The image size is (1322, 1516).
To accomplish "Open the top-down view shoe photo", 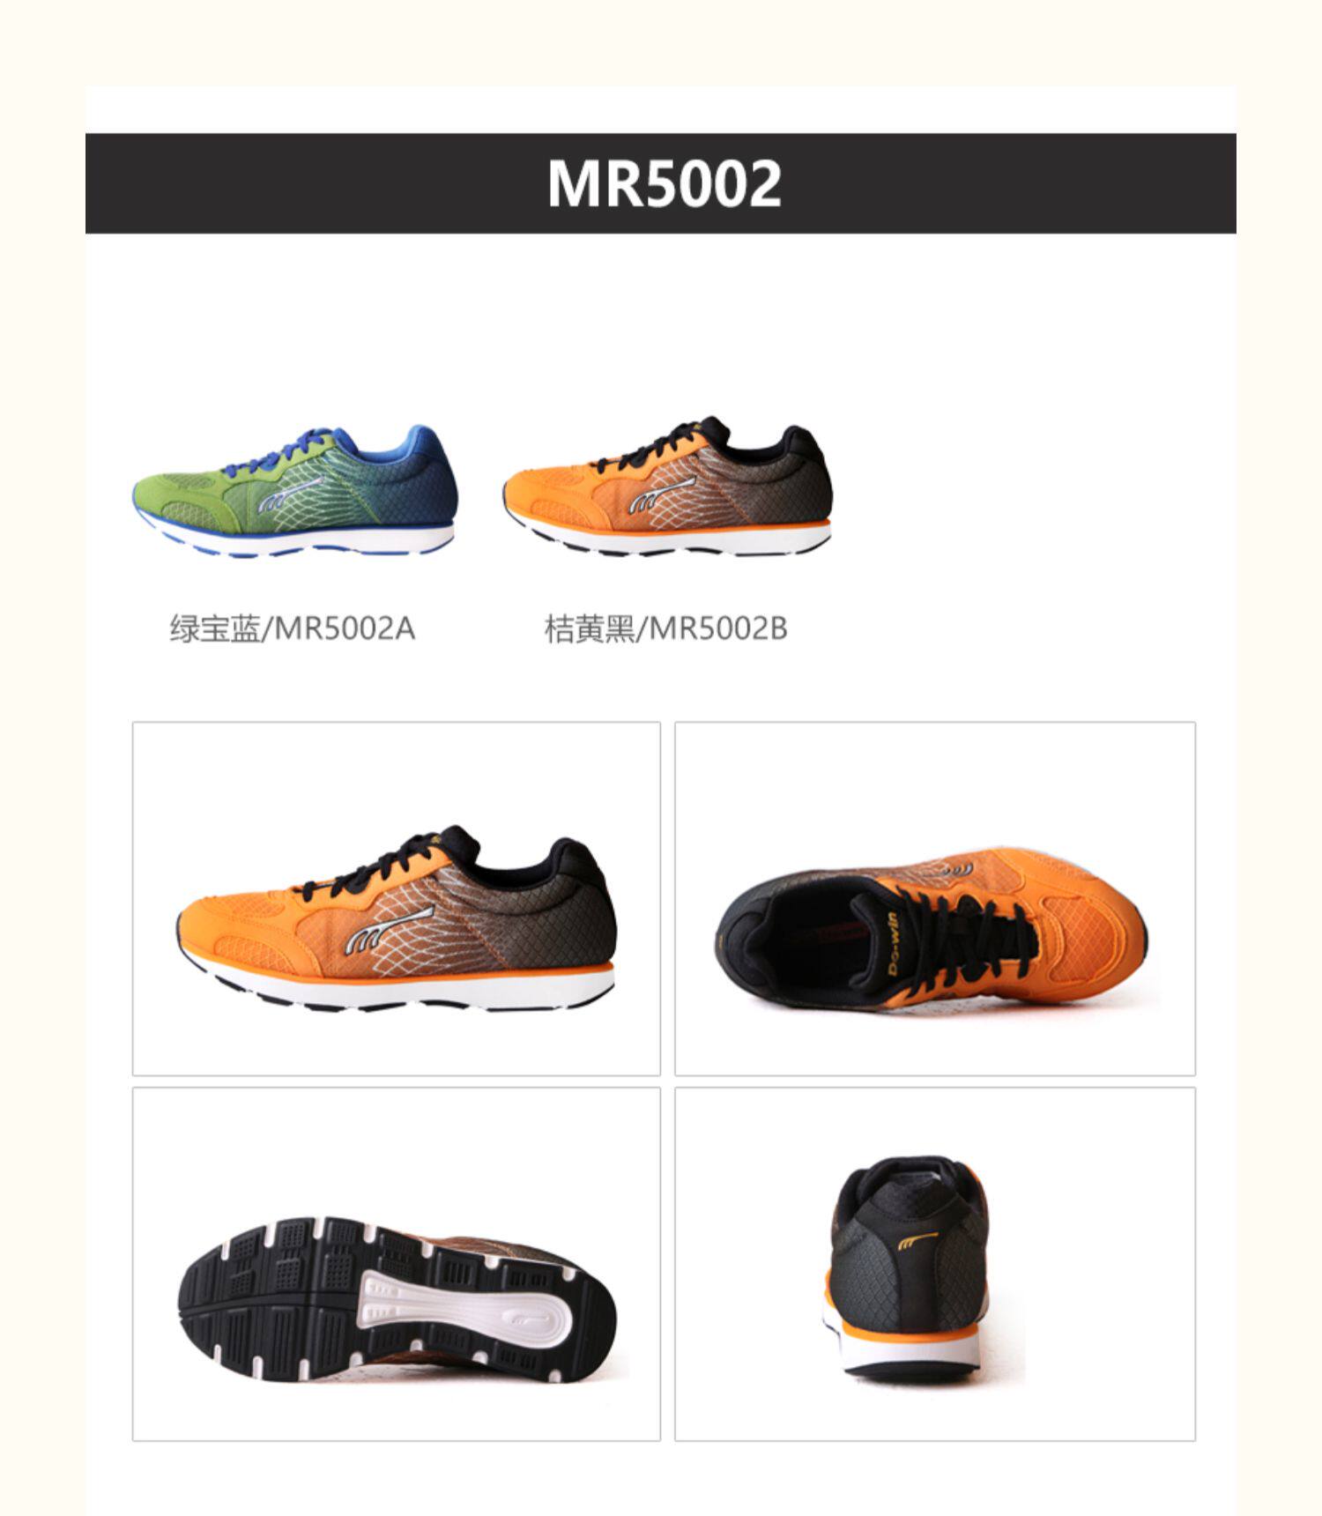I will tap(935, 899).
